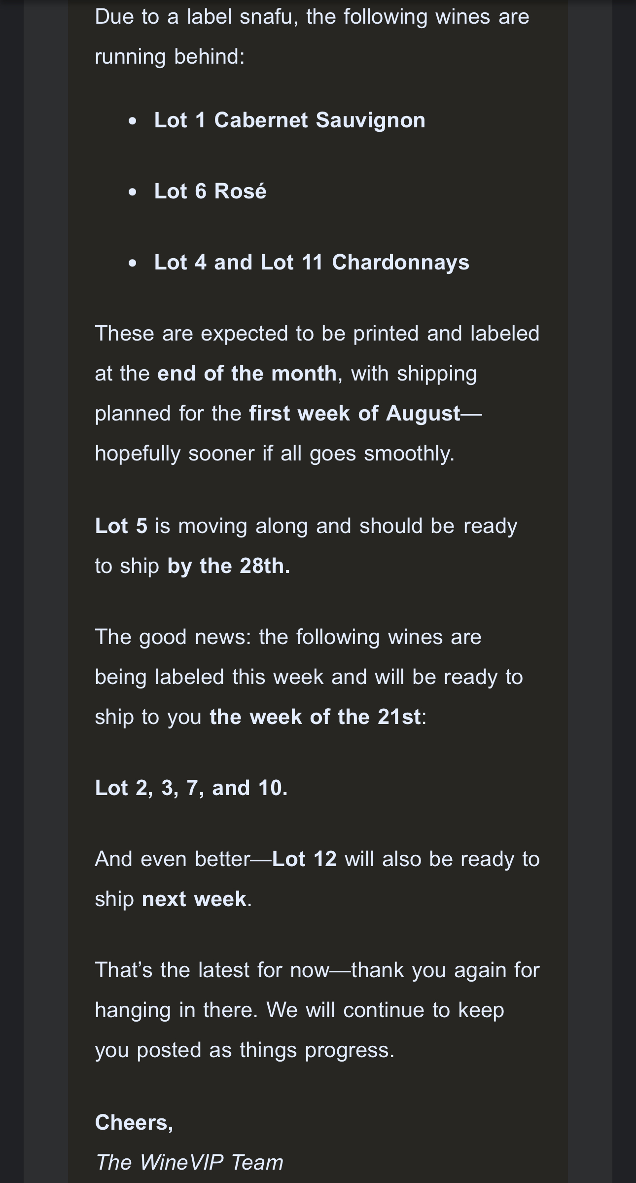Image resolution: width=636 pixels, height=1183 pixels.
Task: Click the bold 'Lot 12' text
Action: point(304,859)
